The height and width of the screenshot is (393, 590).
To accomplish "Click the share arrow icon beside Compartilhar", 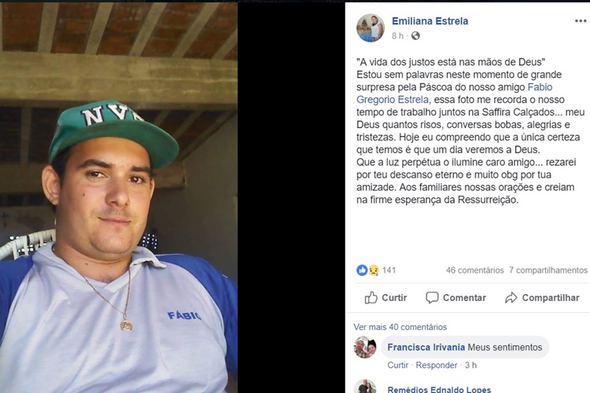I will pos(511,298).
